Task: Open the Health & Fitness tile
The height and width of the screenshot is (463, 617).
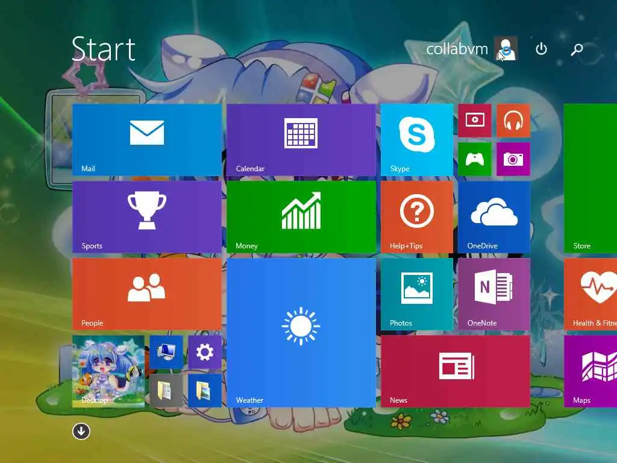Action: coord(590,294)
